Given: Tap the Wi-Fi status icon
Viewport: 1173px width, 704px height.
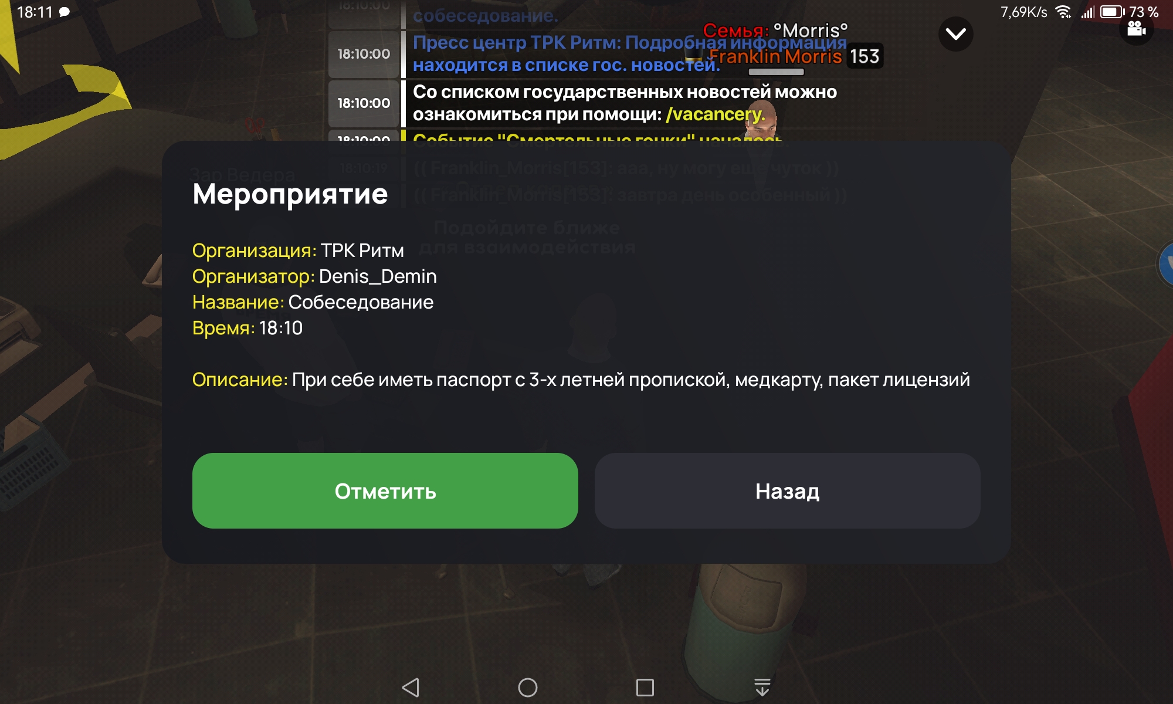Looking at the screenshot, I should click(x=1063, y=12).
